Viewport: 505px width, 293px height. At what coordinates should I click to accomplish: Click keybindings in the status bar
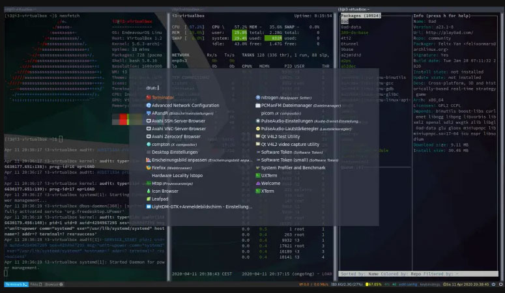[x=429, y=285]
